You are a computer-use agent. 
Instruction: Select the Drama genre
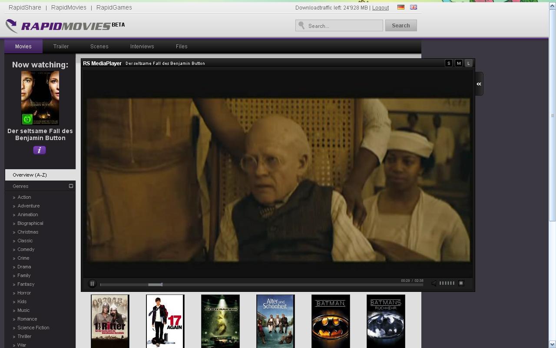(x=24, y=267)
